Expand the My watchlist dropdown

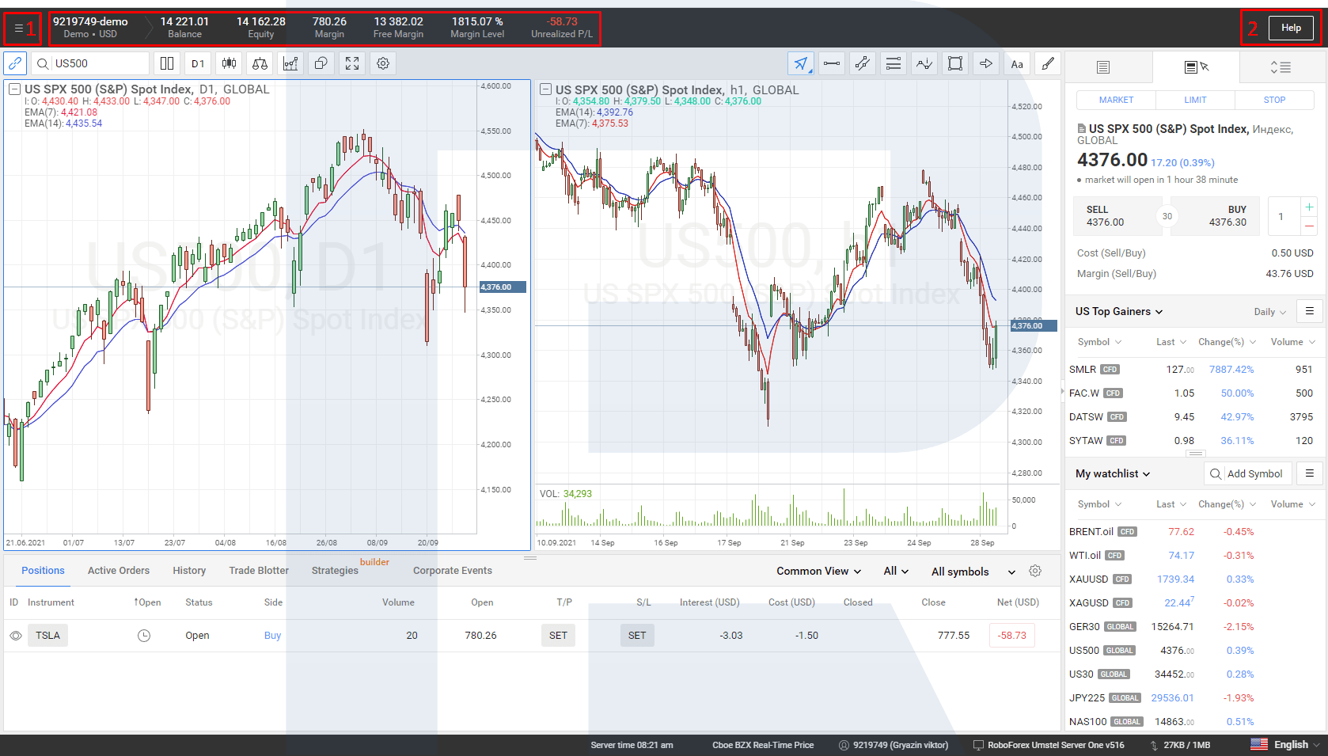click(1113, 473)
